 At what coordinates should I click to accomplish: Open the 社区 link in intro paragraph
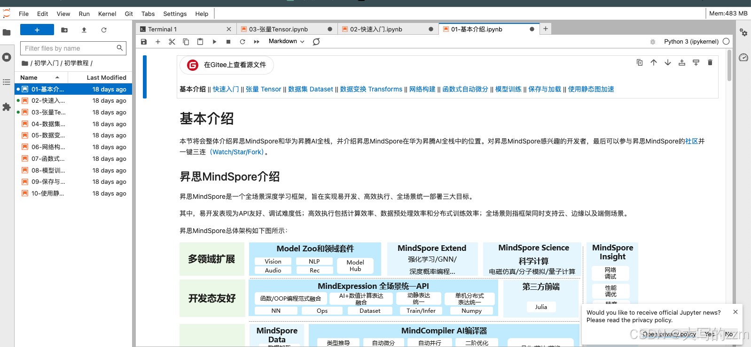click(x=692, y=141)
